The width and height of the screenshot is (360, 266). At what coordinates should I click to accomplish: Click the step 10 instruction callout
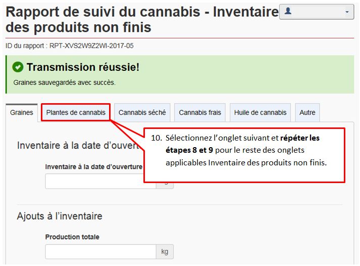tap(244, 150)
